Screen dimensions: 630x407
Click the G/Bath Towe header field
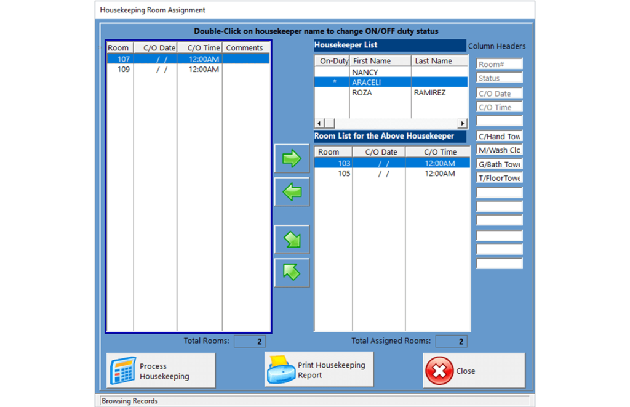coord(499,164)
